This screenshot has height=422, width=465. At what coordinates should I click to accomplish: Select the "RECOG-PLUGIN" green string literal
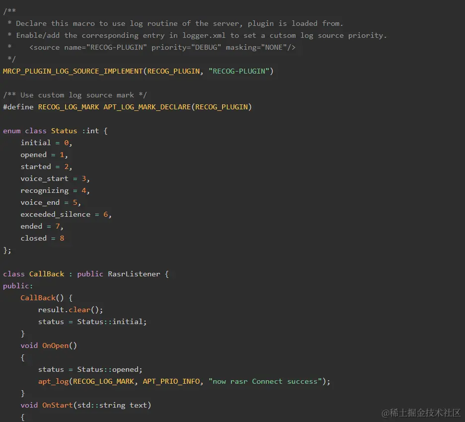(x=239, y=71)
